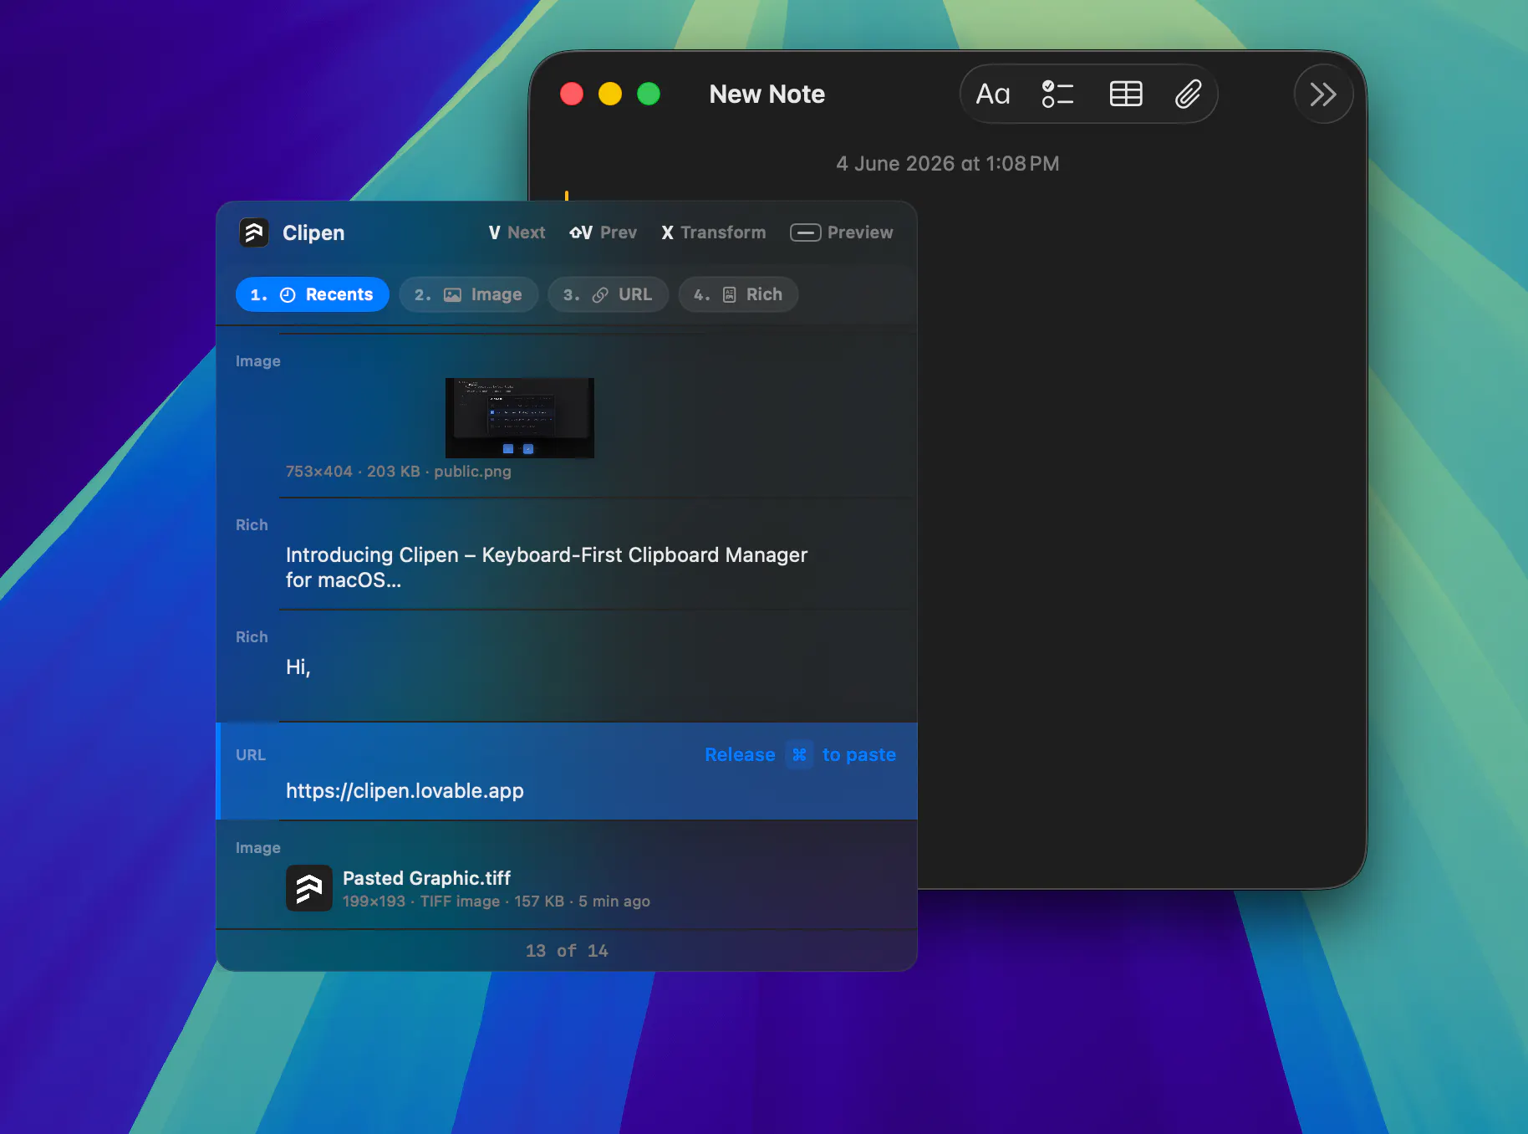
Task: Switch to the Rich filter tab
Action: coord(738,294)
